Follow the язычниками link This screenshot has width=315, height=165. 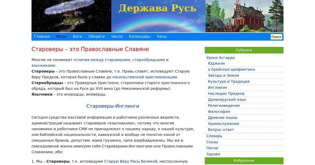tap(43, 65)
